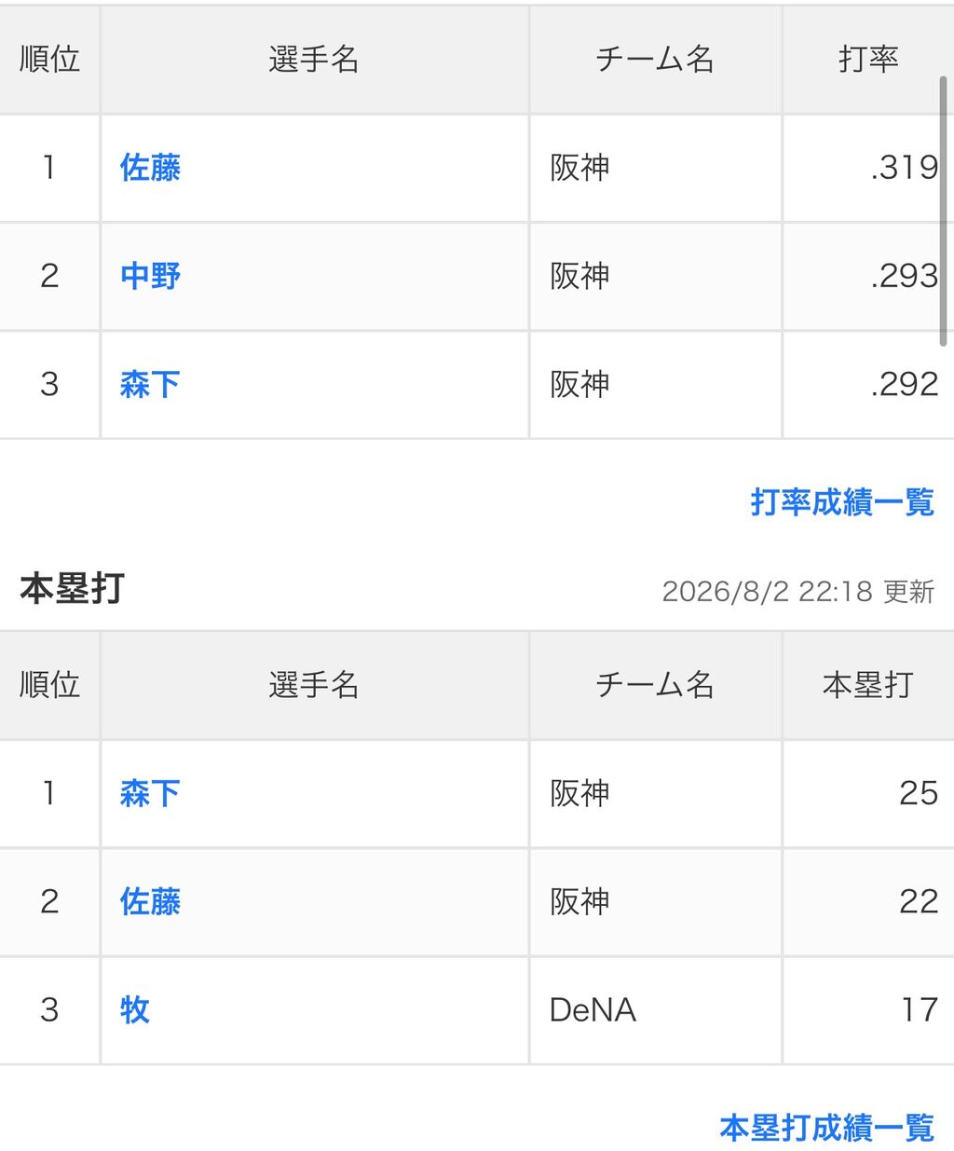
Task: Open 森下 link in batting average ranking
Action: click(x=150, y=384)
